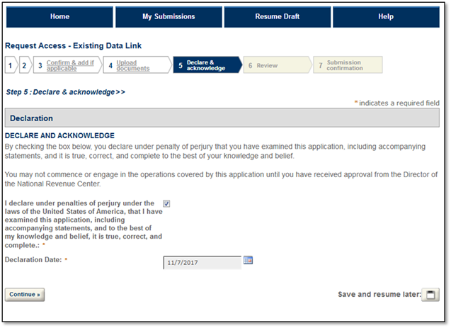Select the Declare & acknowledge step 5 tab
This screenshot has height=328, width=451.
click(205, 66)
